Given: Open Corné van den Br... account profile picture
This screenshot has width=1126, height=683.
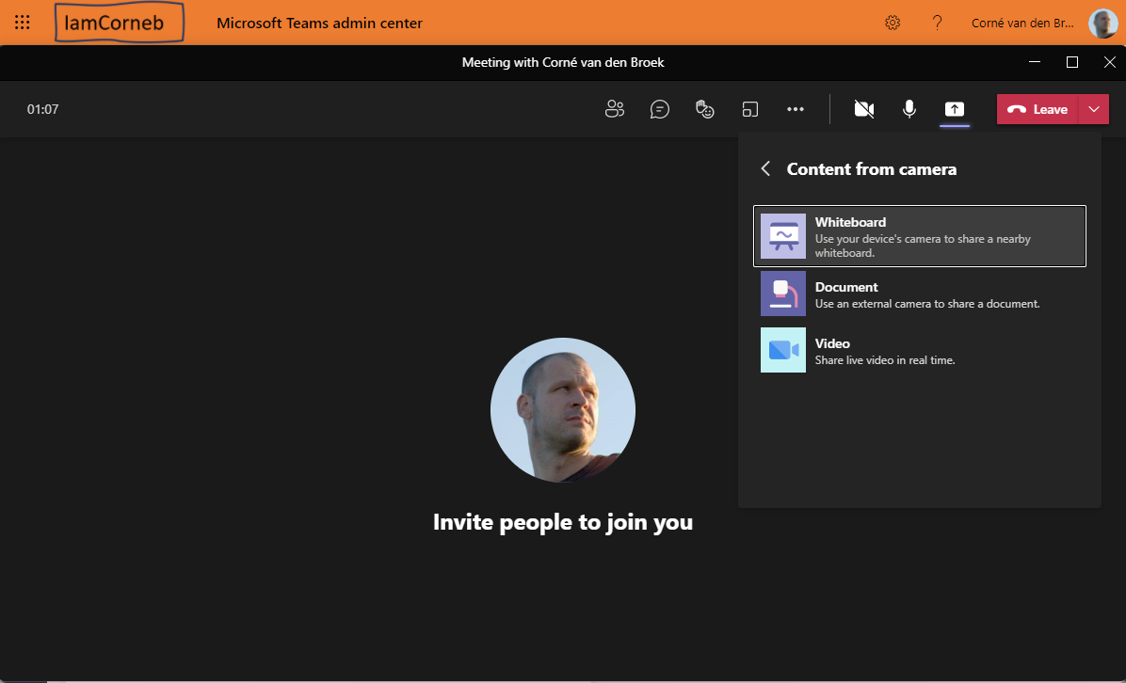Looking at the screenshot, I should (x=1103, y=23).
